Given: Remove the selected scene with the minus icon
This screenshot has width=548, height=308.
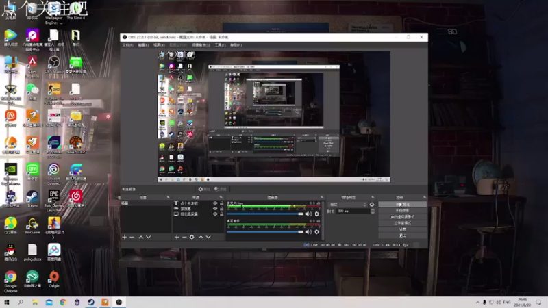Looking at the screenshot, I should tap(132, 237).
